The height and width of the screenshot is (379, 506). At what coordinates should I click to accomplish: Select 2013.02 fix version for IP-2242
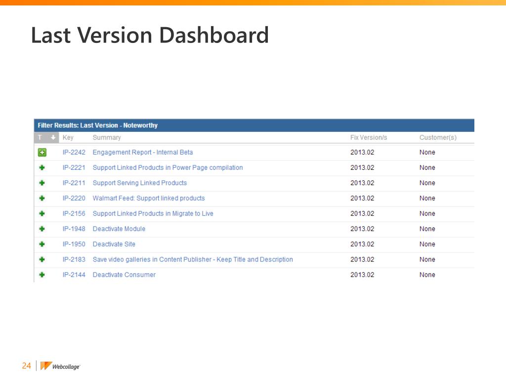[x=362, y=152]
